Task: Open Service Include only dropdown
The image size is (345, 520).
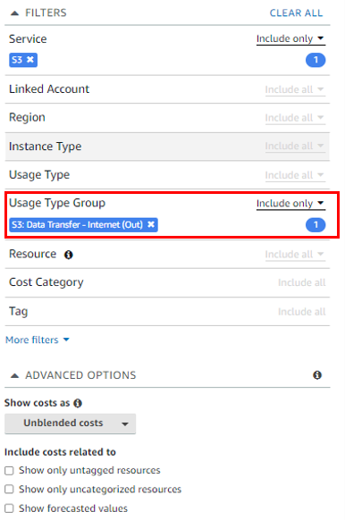Action: (x=290, y=38)
